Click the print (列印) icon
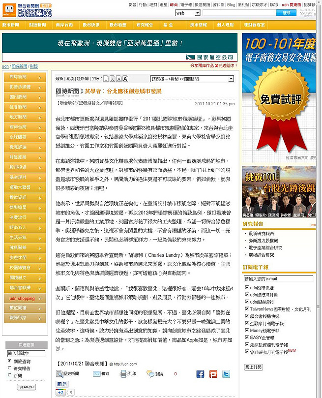This screenshot has height=398, width=322. click(124, 374)
